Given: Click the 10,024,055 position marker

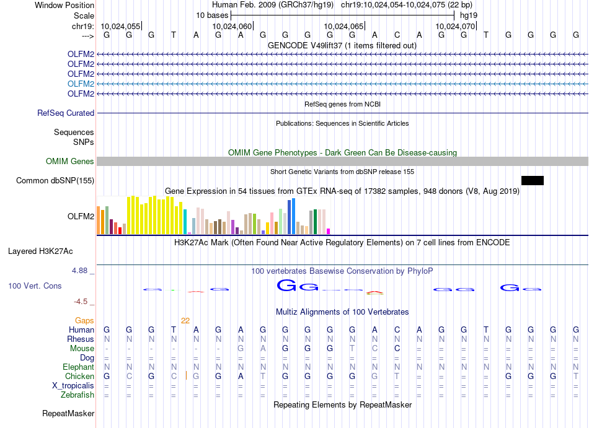Looking at the screenshot, I should click(x=120, y=26).
